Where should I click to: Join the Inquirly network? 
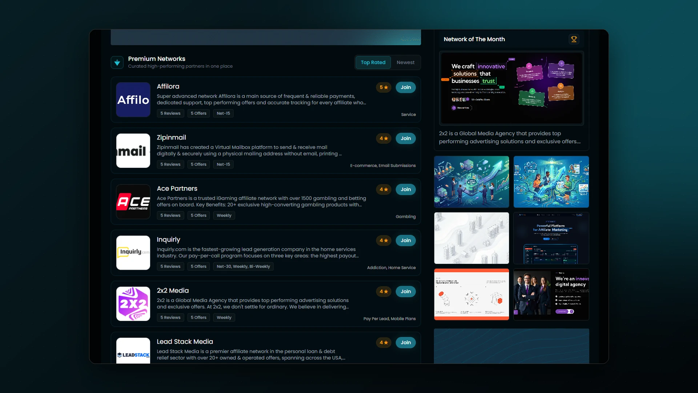pyautogui.click(x=406, y=241)
